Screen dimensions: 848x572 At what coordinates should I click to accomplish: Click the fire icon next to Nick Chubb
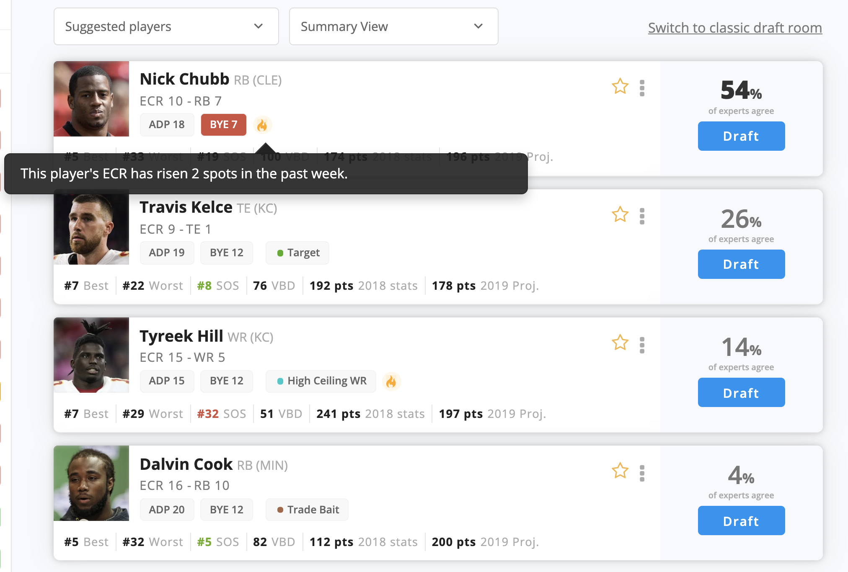264,124
